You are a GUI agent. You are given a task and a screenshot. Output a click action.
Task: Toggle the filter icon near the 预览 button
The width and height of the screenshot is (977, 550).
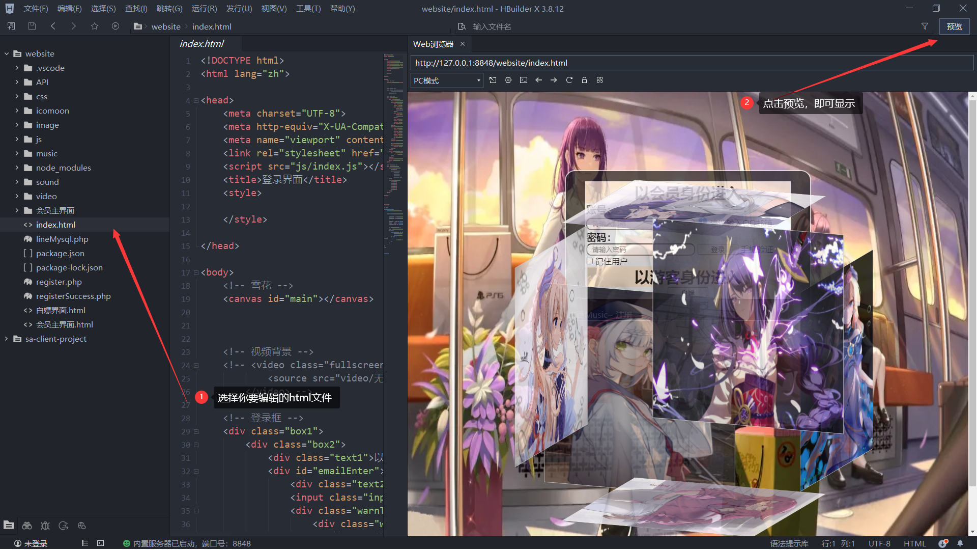pyautogui.click(x=925, y=26)
